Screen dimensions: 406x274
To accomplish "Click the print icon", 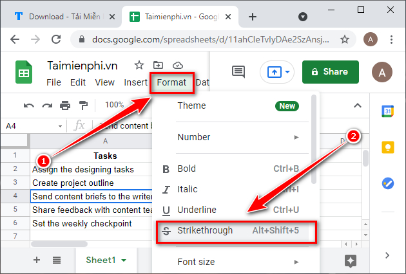I will click(65, 105).
